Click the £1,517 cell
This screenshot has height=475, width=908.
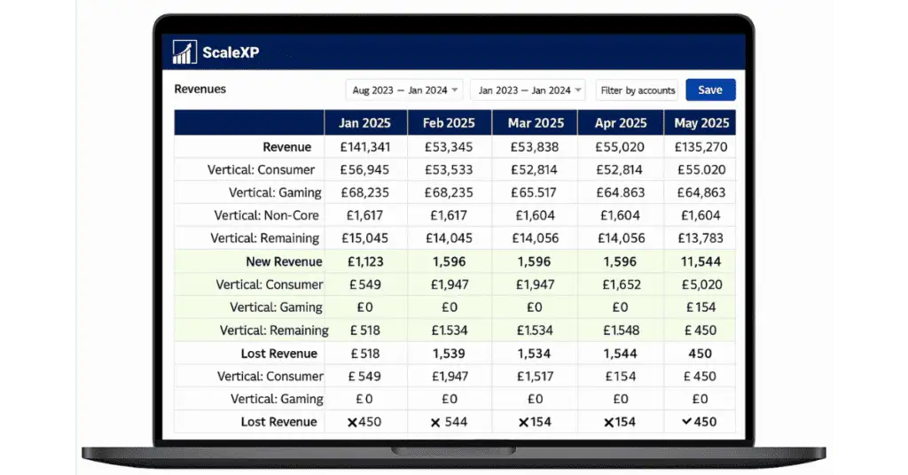point(535,376)
